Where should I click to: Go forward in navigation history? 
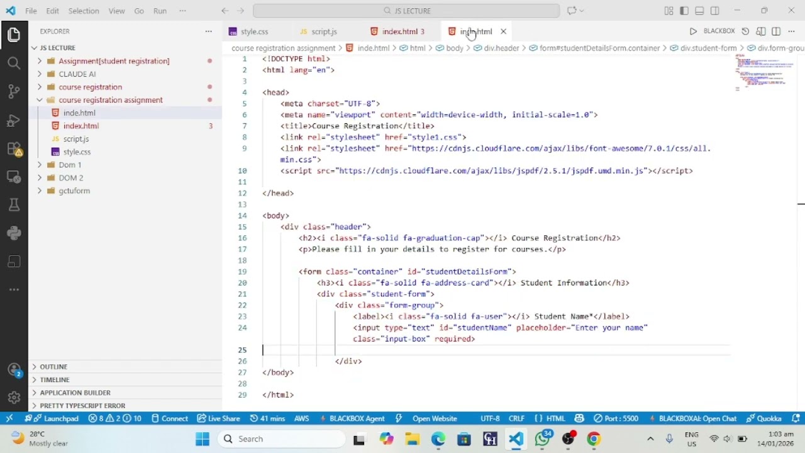[x=241, y=11]
